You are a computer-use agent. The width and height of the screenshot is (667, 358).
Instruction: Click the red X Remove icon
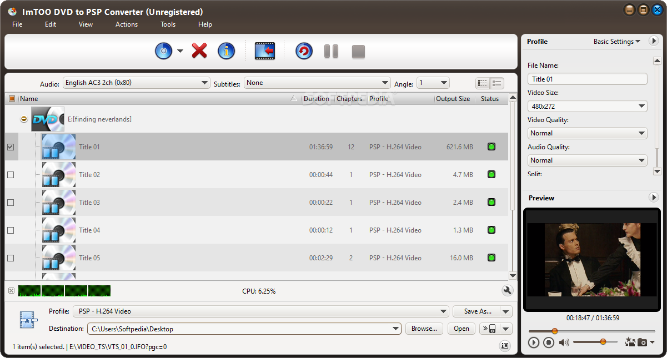(x=199, y=51)
